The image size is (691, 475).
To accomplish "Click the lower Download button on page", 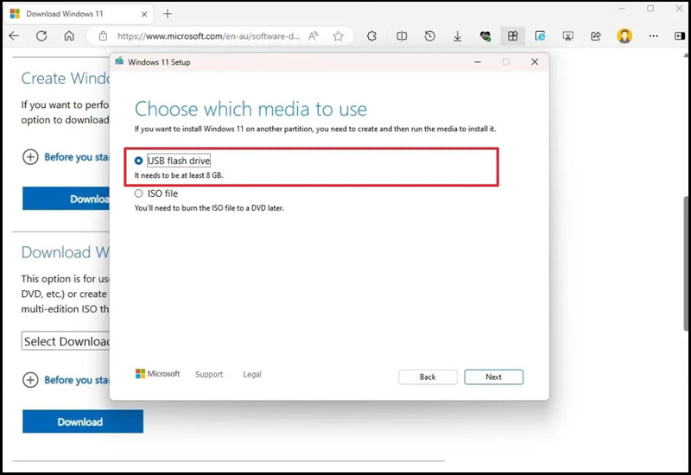I will click(83, 421).
